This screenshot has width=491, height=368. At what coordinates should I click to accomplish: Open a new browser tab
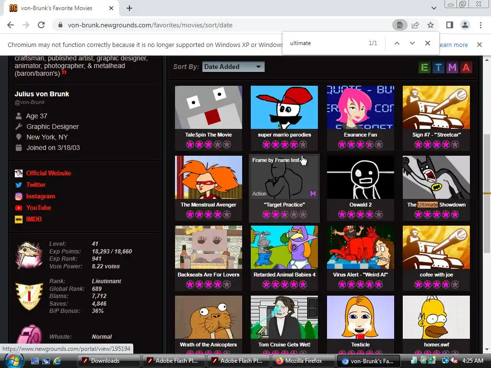click(x=129, y=8)
